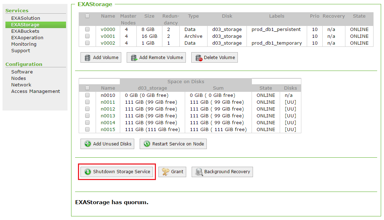Click the Background Recovery button label
384x220 pixels.
click(x=227, y=172)
